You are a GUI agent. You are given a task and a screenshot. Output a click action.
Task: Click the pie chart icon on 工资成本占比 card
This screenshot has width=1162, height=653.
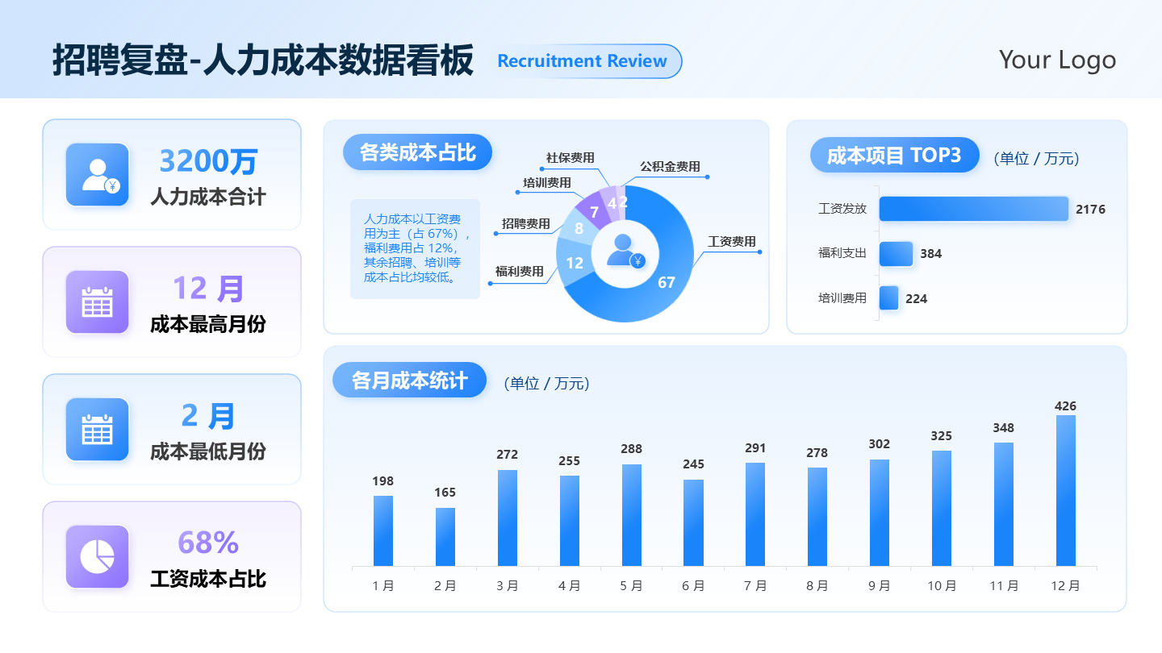pyautogui.click(x=97, y=556)
